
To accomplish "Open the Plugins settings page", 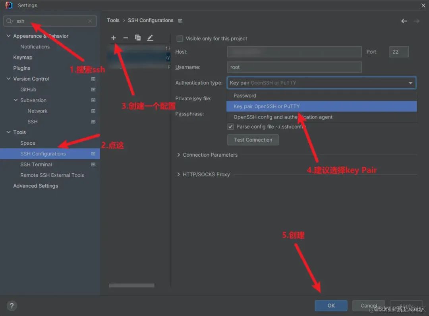I will (21, 68).
